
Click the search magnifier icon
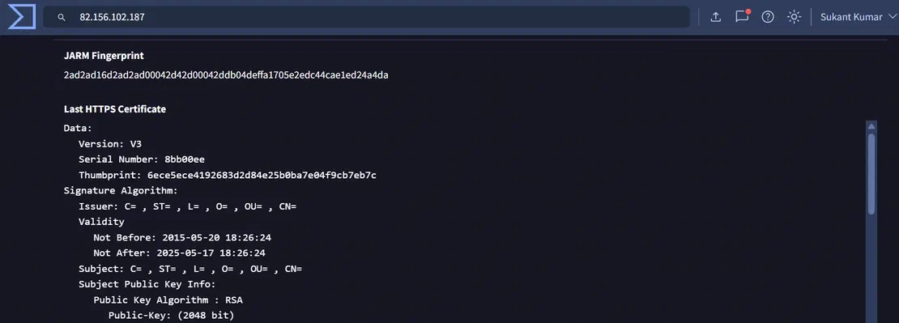click(62, 17)
